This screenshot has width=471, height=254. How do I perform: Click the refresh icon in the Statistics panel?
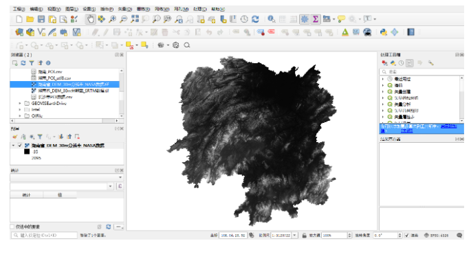tap(109, 227)
